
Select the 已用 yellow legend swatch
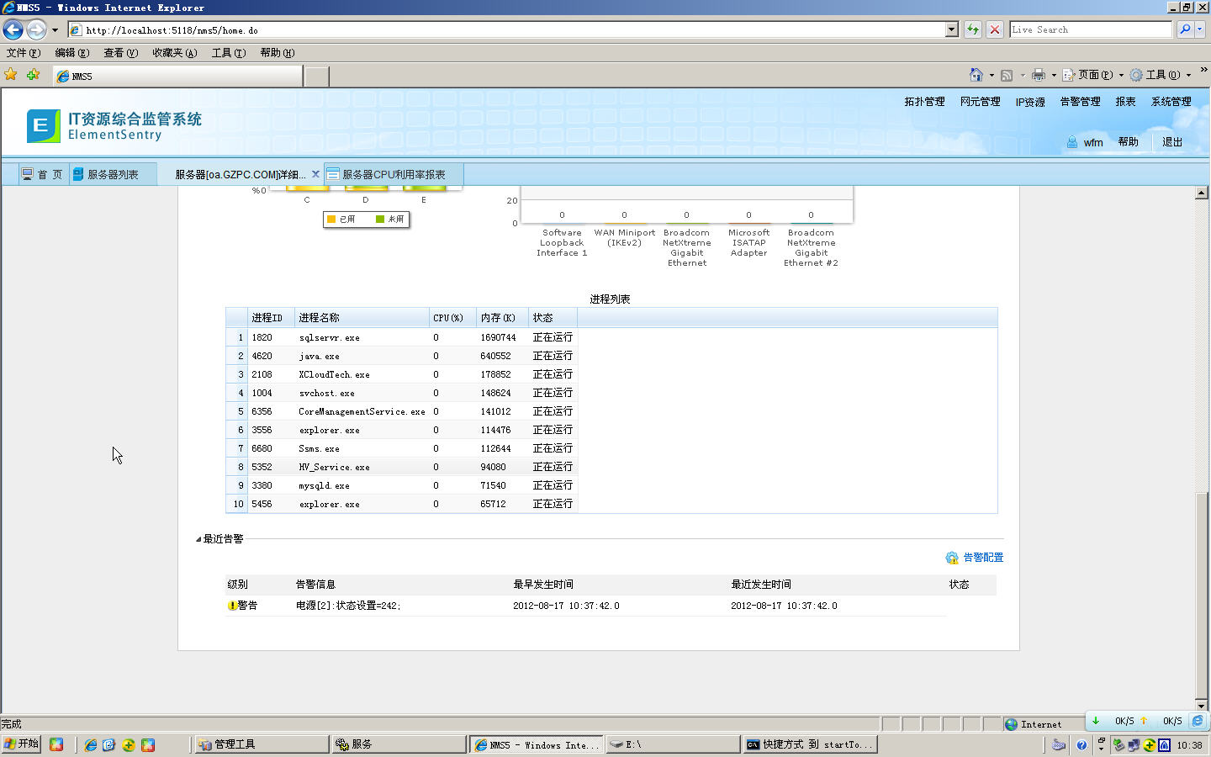click(x=331, y=220)
